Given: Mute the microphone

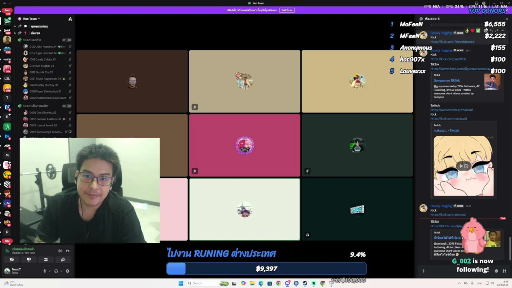Looking at the screenshot, I should (x=45, y=271).
